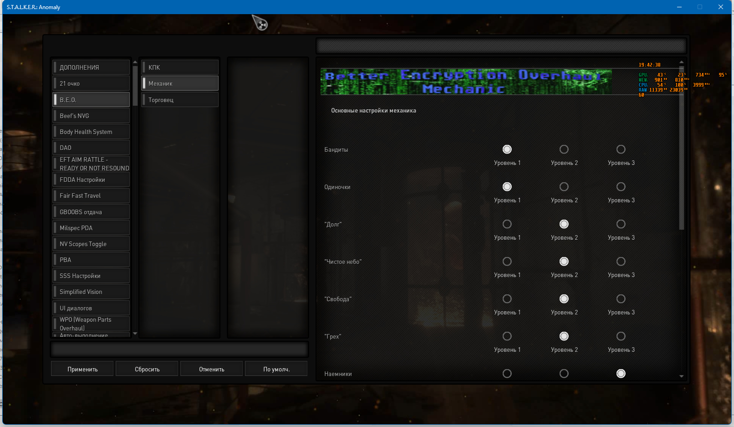The width and height of the screenshot is (734, 427).
Task: Pick Уровень 1 for "Свобода"
Action: point(507,299)
